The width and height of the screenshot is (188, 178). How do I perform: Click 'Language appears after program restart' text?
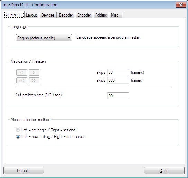tap(108, 37)
